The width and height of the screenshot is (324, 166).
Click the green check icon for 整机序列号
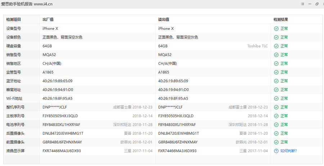point(276,107)
